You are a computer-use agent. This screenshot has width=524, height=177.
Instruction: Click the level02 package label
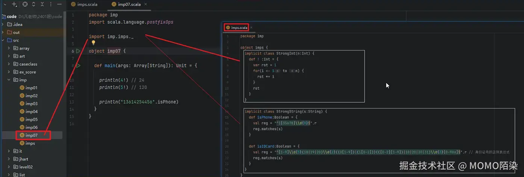(26, 167)
